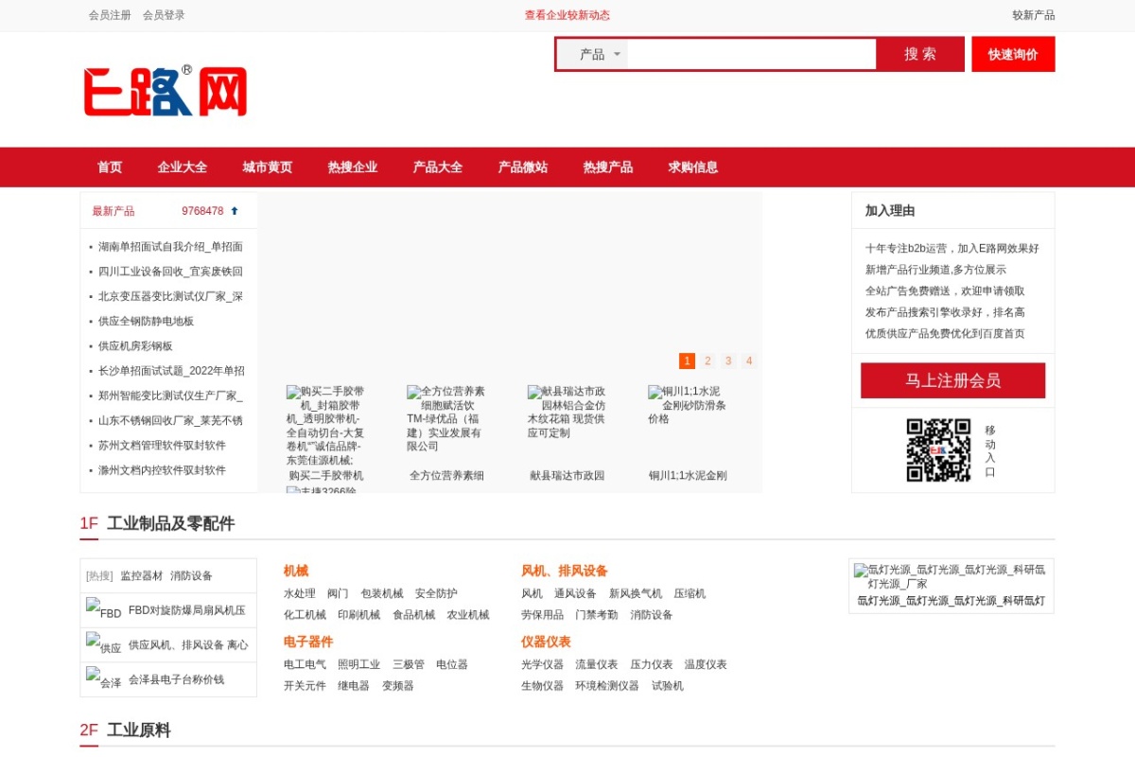Open 产品微站 navigation item
1135x757 pixels.
[522, 167]
